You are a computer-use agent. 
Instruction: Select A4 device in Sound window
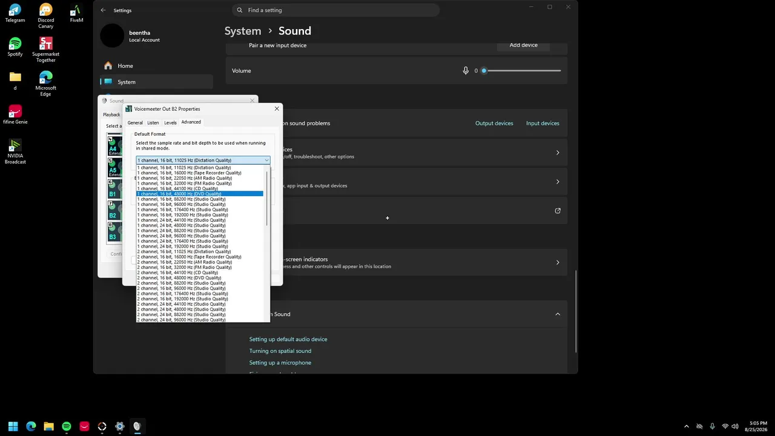pyautogui.click(x=114, y=147)
